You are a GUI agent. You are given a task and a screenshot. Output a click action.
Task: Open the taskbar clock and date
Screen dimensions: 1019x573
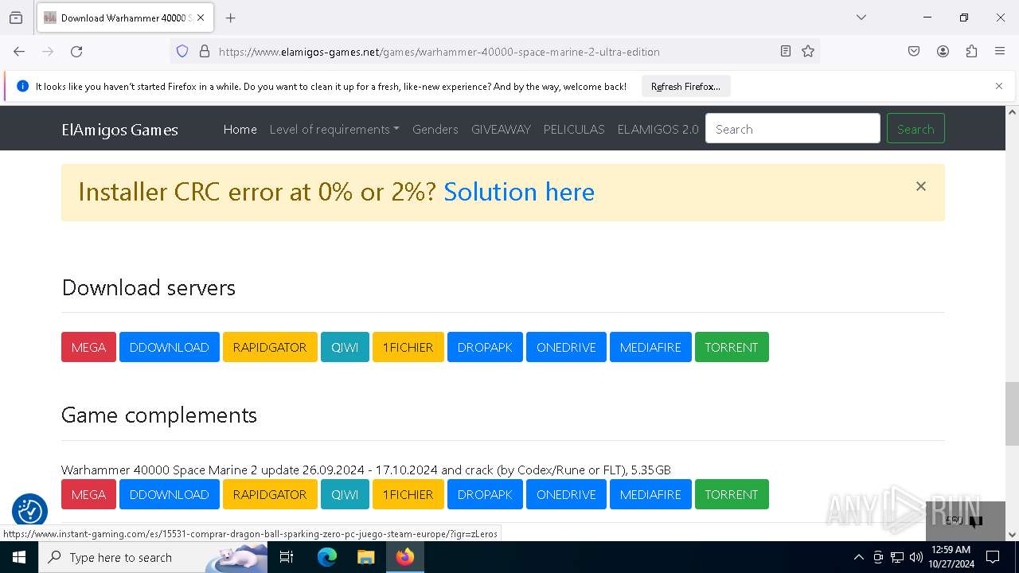[x=951, y=557]
